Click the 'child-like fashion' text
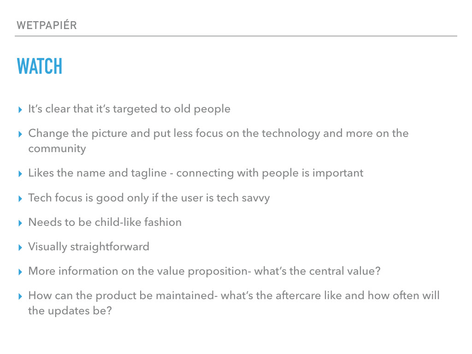Viewport: 472px width, 354px height. point(138,222)
